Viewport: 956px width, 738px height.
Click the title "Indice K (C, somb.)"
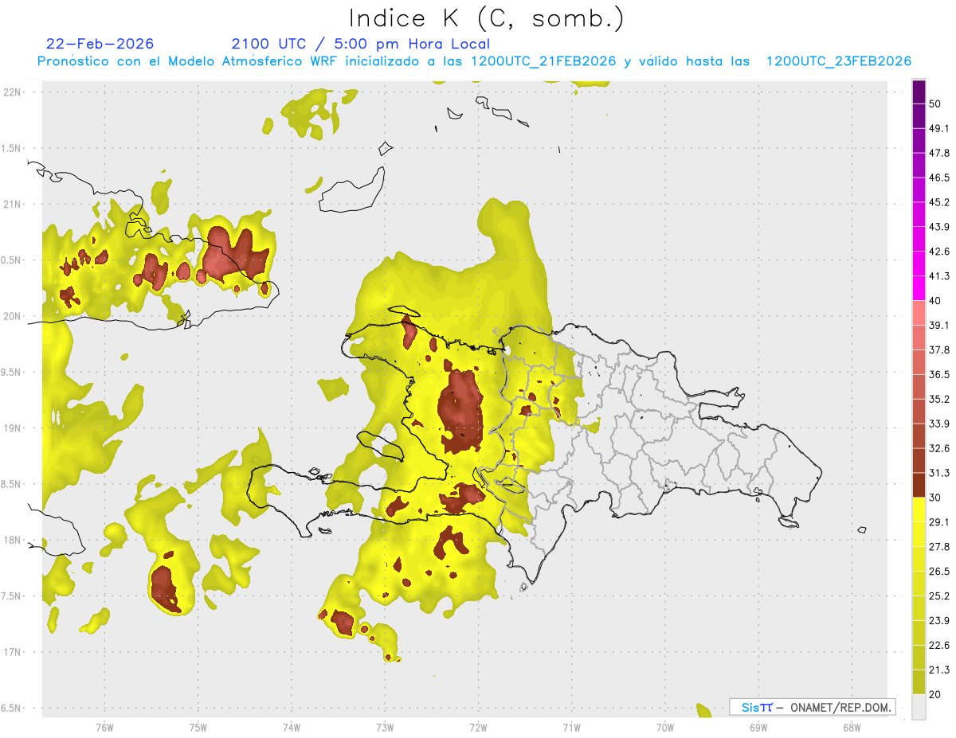(x=487, y=19)
